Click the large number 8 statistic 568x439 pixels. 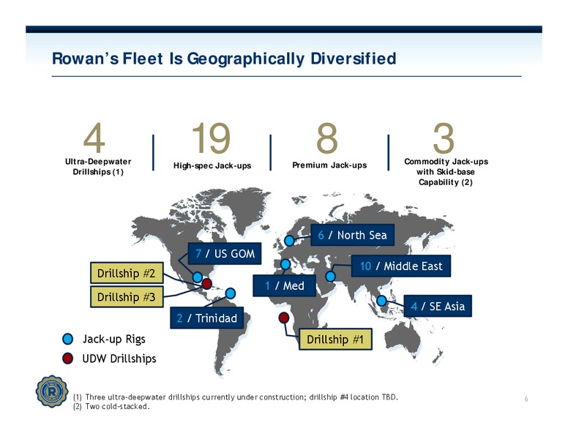[x=327, y=138]
